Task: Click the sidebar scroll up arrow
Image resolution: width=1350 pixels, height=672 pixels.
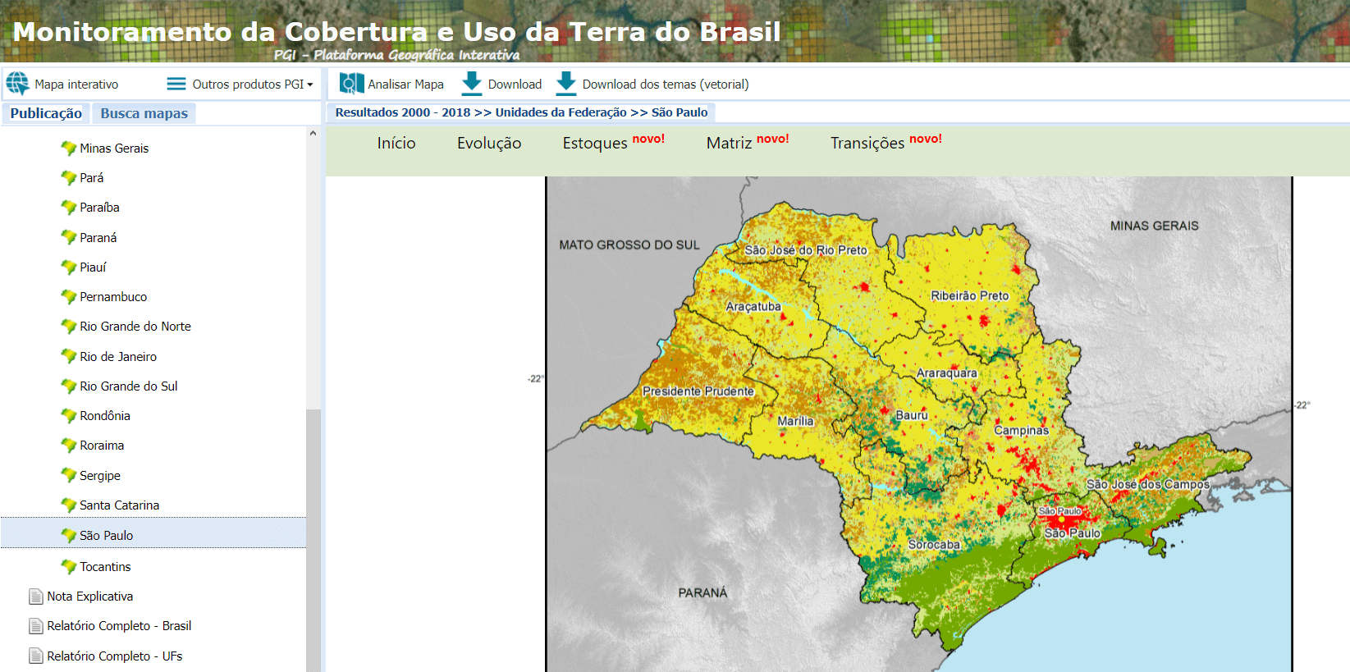Action: click(x=313, y=134)
